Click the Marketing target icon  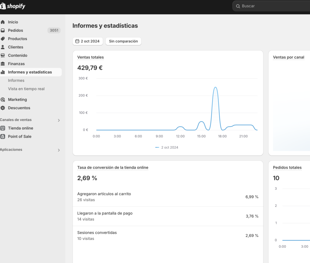(3, 99)
